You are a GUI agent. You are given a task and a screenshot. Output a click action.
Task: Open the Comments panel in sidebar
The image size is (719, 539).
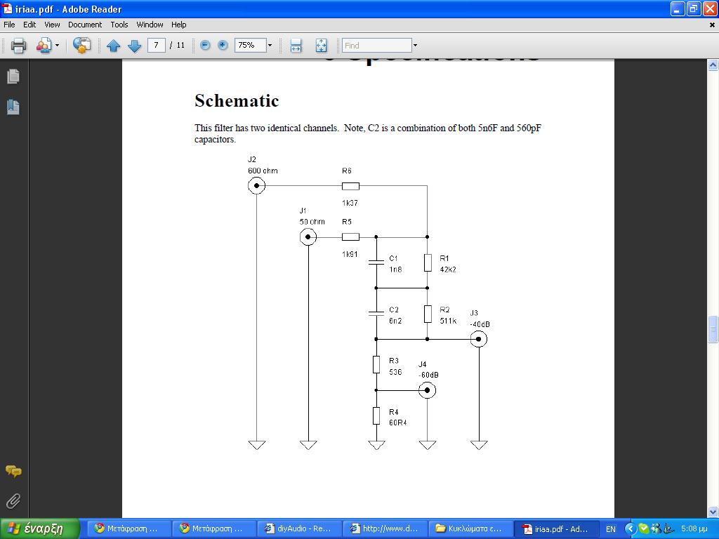13,471
